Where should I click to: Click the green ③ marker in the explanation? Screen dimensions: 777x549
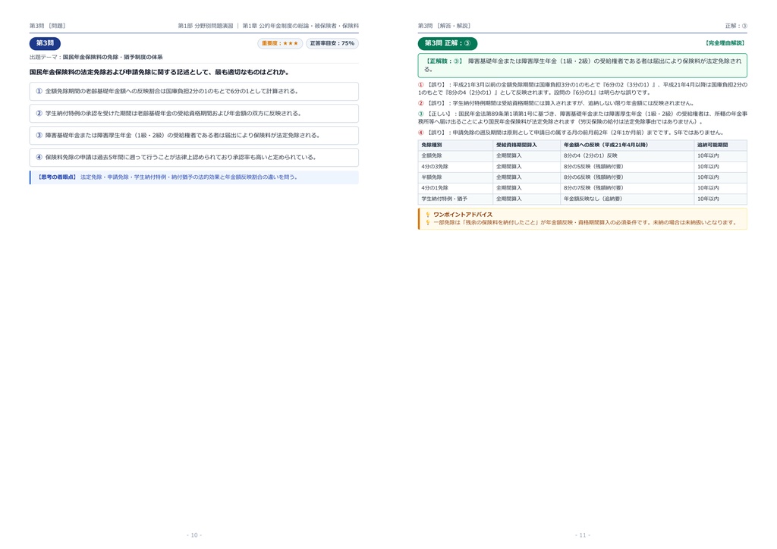point(421,114)
